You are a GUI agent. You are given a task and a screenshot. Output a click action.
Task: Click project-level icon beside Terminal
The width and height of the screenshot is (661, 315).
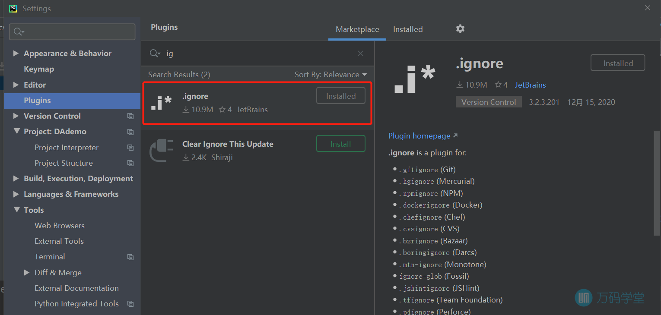point(130,257)
